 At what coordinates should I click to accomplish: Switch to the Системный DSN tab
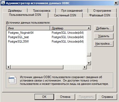65,15
